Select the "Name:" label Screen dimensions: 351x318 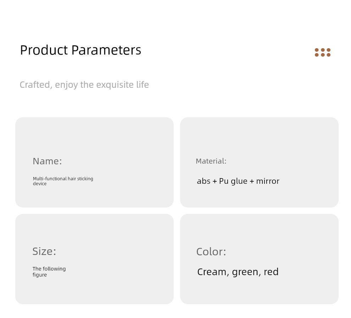47,161
